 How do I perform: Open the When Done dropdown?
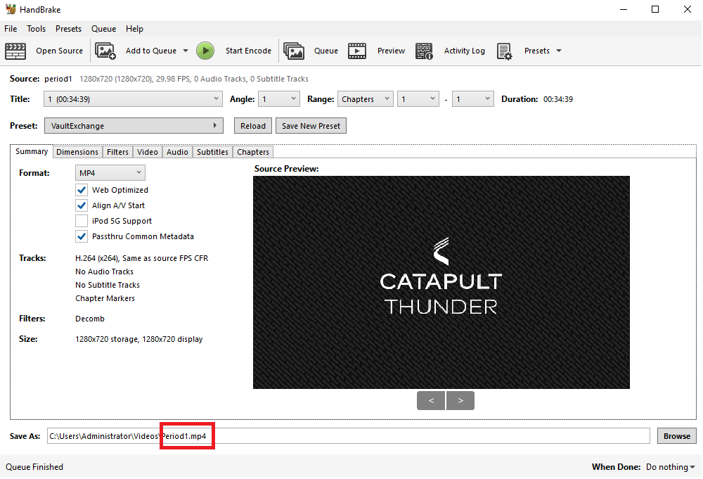pos(670,466)
